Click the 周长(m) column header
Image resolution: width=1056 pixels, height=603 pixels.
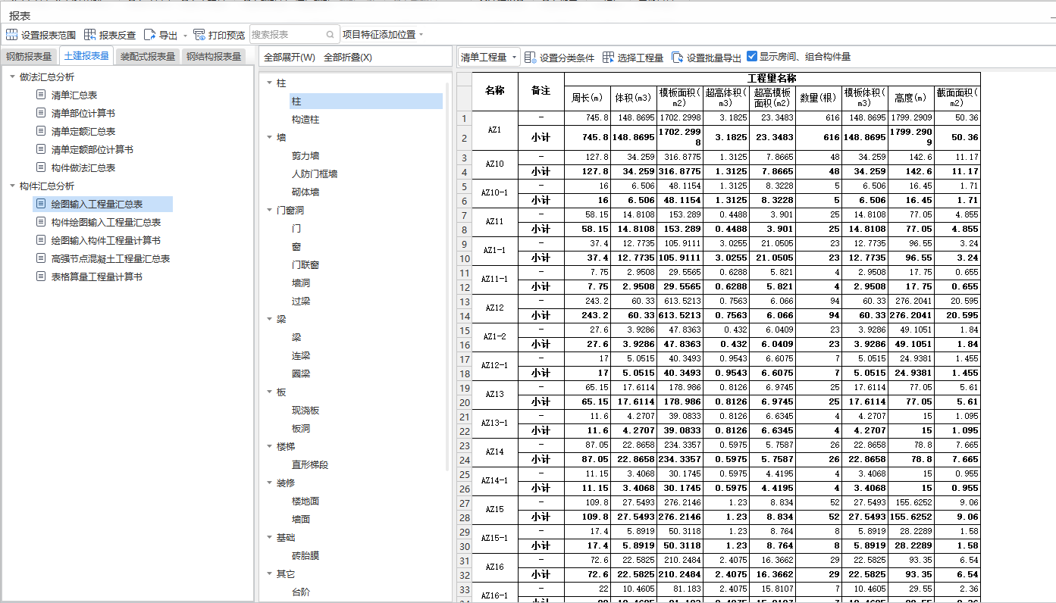(587, 98)
